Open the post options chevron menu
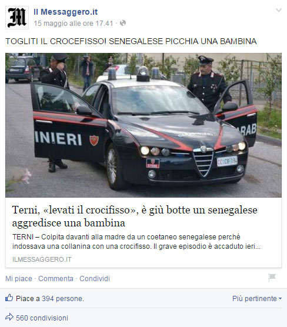This screenshot has width=287, height=327. pyautogui.click(x=279, y=10)
